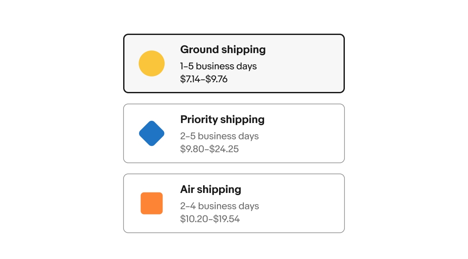Click the Air shipping title text
The height and width of the screenshot is (259, 468).
click(x=210, y=190)
